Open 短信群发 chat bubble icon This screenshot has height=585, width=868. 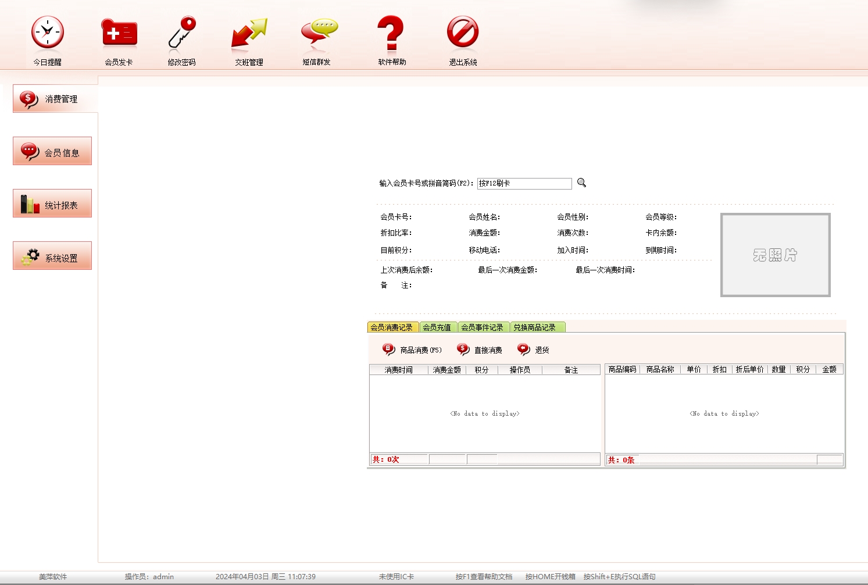click(319, 33)
